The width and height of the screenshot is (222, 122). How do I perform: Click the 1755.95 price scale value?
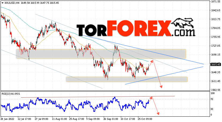[x=216, y=37]
